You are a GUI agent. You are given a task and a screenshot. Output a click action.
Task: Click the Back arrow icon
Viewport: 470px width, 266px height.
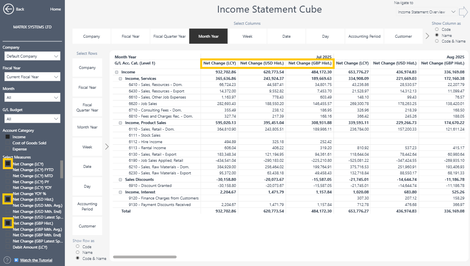pos(9,9)
